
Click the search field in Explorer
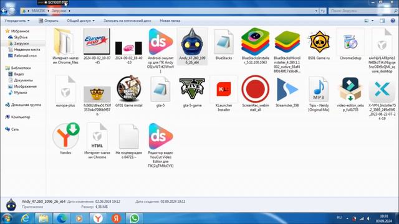point(361,11)
